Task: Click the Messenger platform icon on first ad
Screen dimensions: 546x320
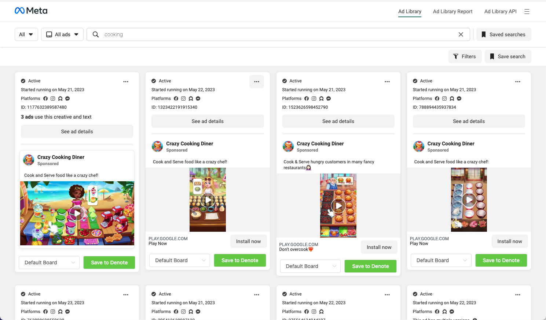Action: point(67,98)
